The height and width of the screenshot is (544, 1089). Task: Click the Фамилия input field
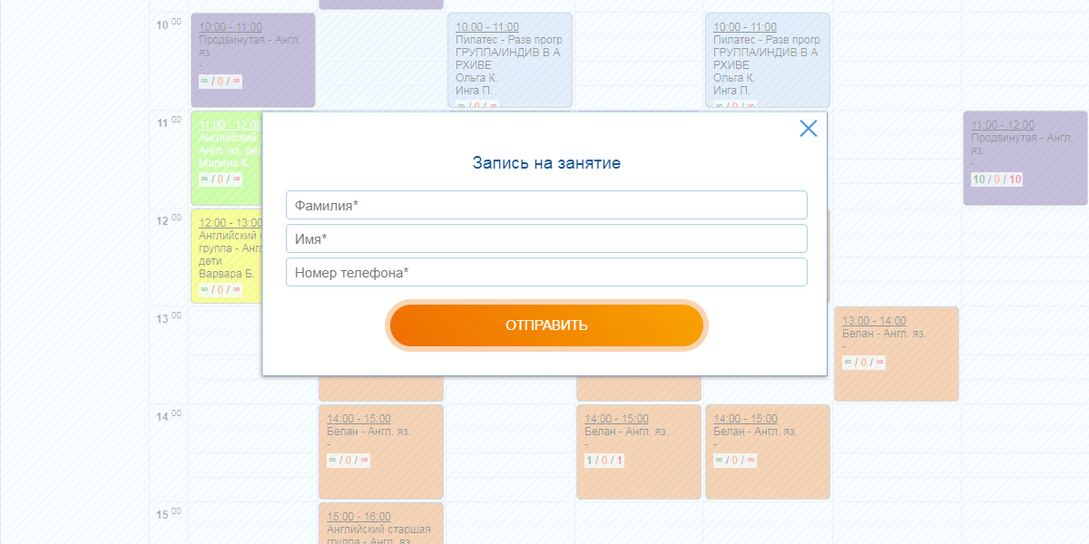(x=545, y=205)
